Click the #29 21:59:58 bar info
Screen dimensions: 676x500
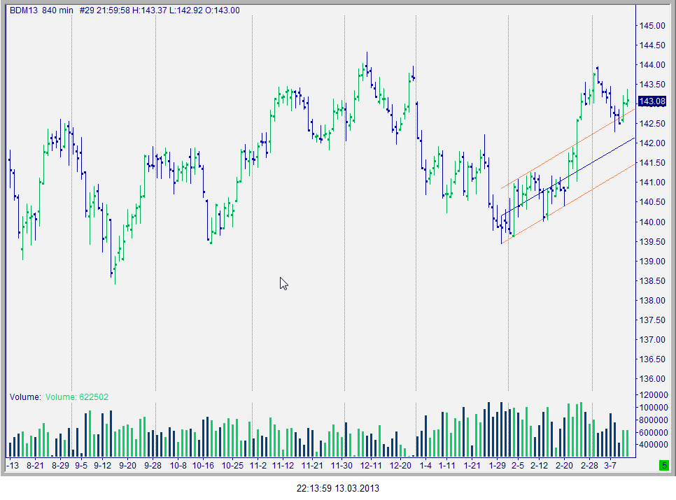pyautogui.click(x=105, y=10)
